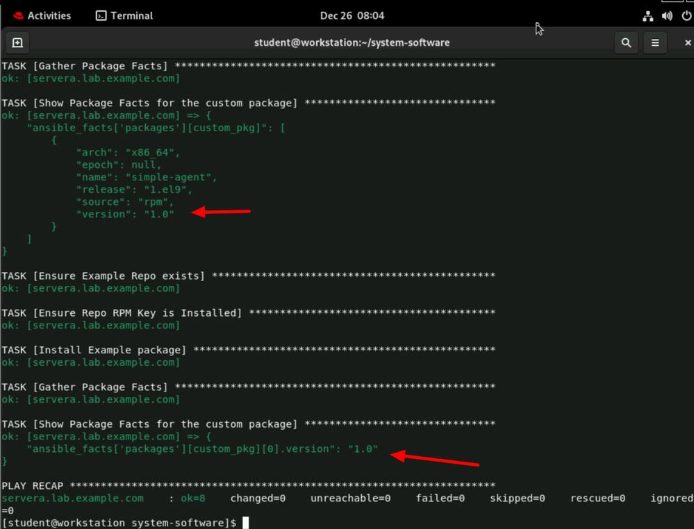Click the small terminal icon in top bar

[x=101, y=15]
